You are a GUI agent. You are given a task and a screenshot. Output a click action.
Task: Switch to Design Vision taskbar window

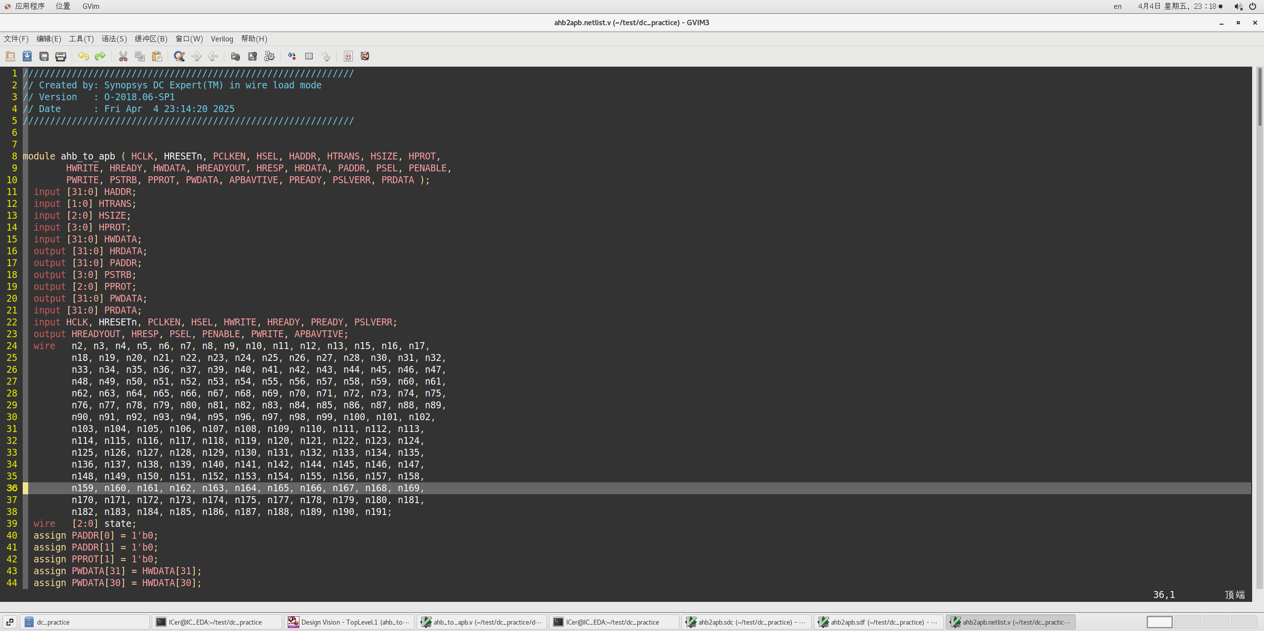coord(350,622)
